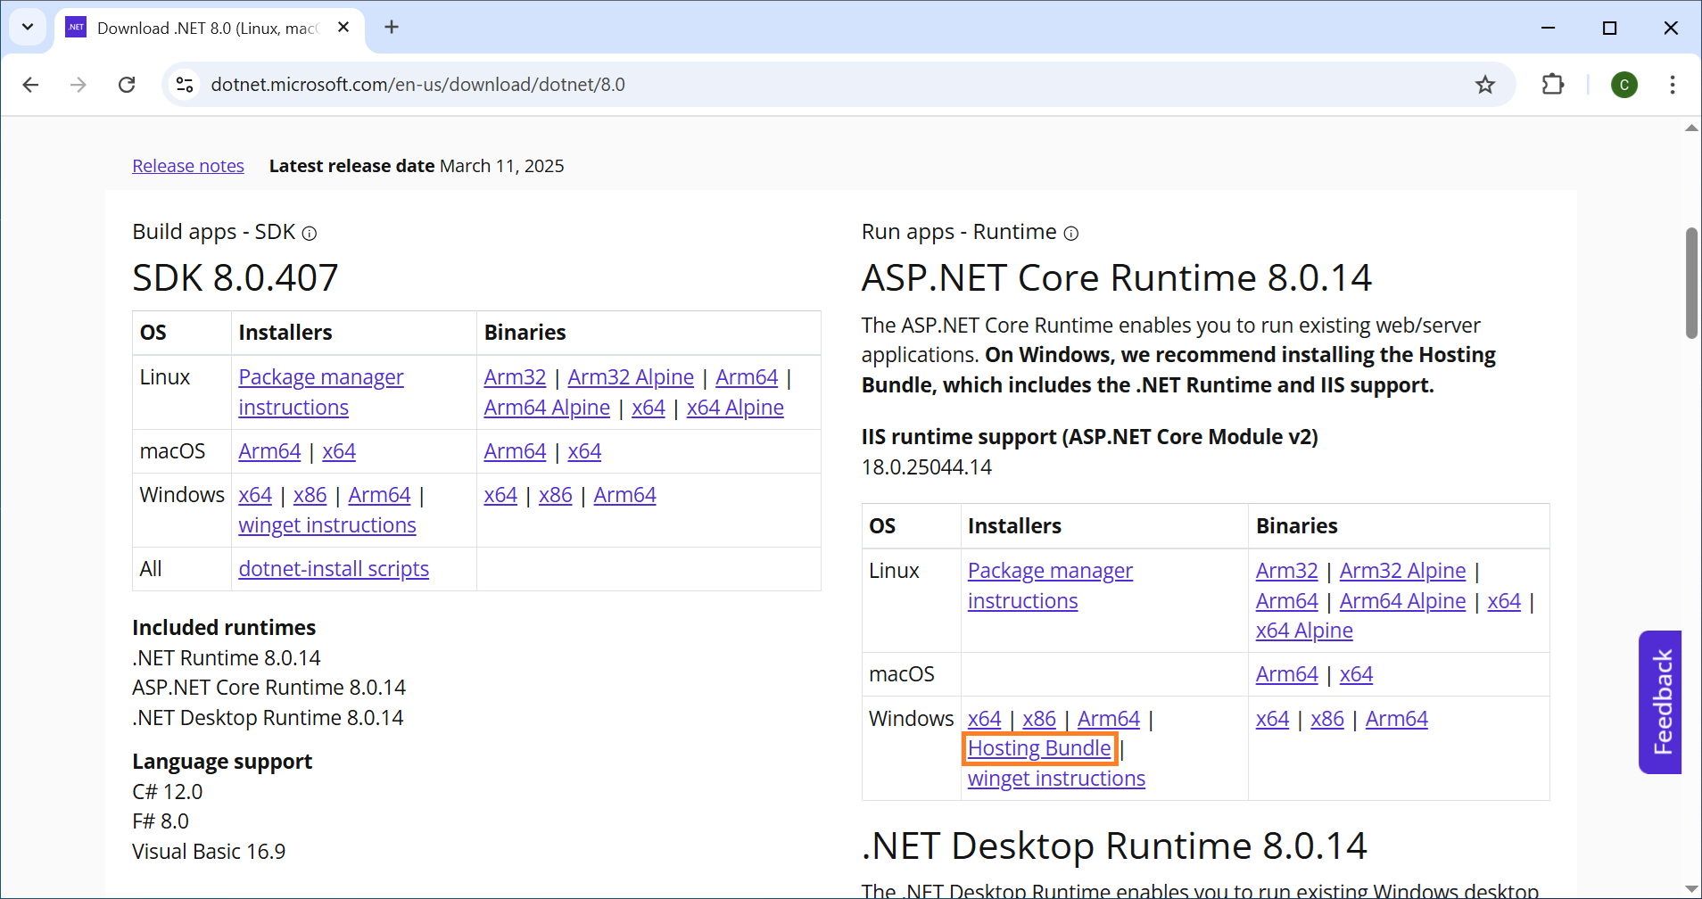This screenshot has height=899, width=1702.
Task: Open ASP.NET Runtime winget instructions link
Action: pos(1056,779)
